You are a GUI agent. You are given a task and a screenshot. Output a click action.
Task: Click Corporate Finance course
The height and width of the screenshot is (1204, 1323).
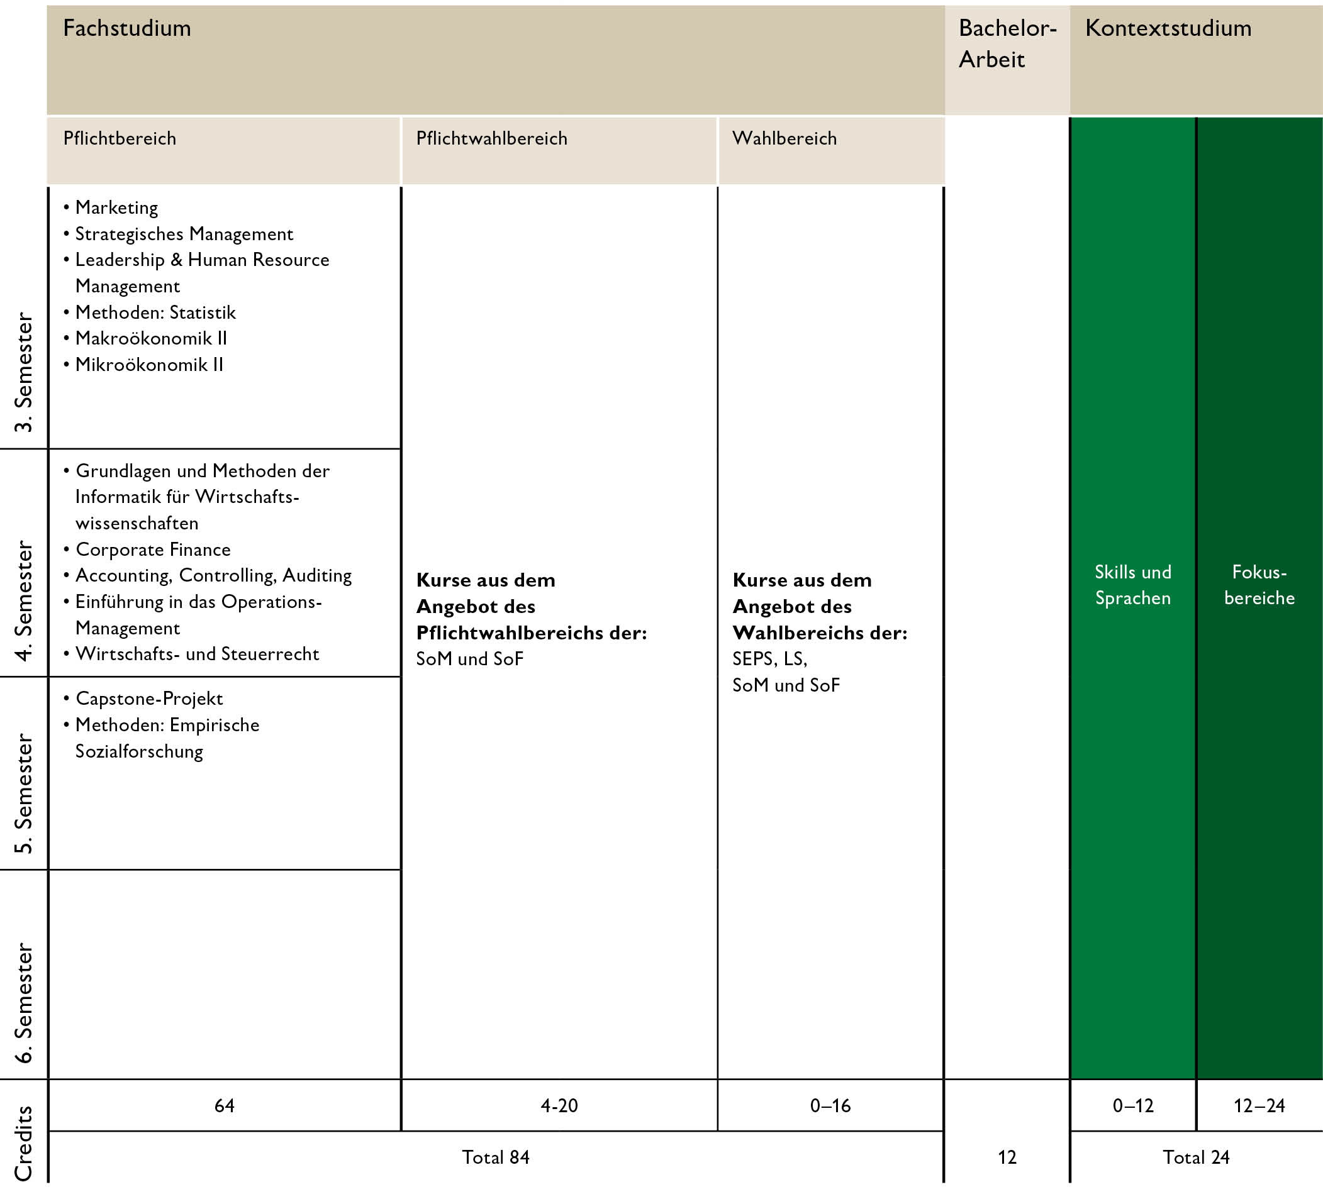point(147,550)
